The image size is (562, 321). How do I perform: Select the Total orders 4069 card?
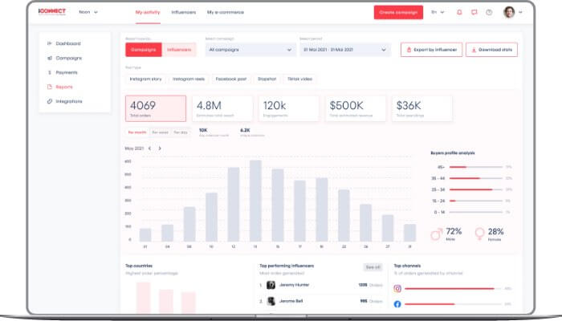click(156, 108)
